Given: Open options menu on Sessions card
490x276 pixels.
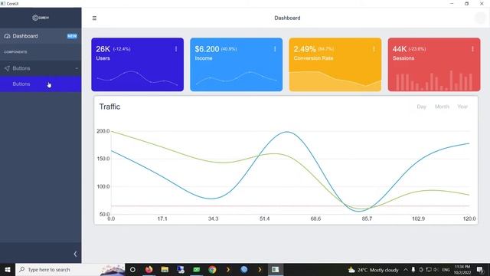Looking at the screenshot, I should pyautogui.click(x=472, y=49).
